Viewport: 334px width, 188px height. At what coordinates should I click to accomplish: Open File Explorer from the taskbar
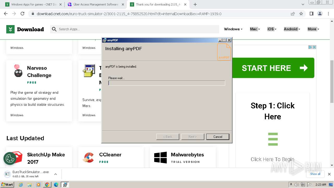tap(29, 185)
